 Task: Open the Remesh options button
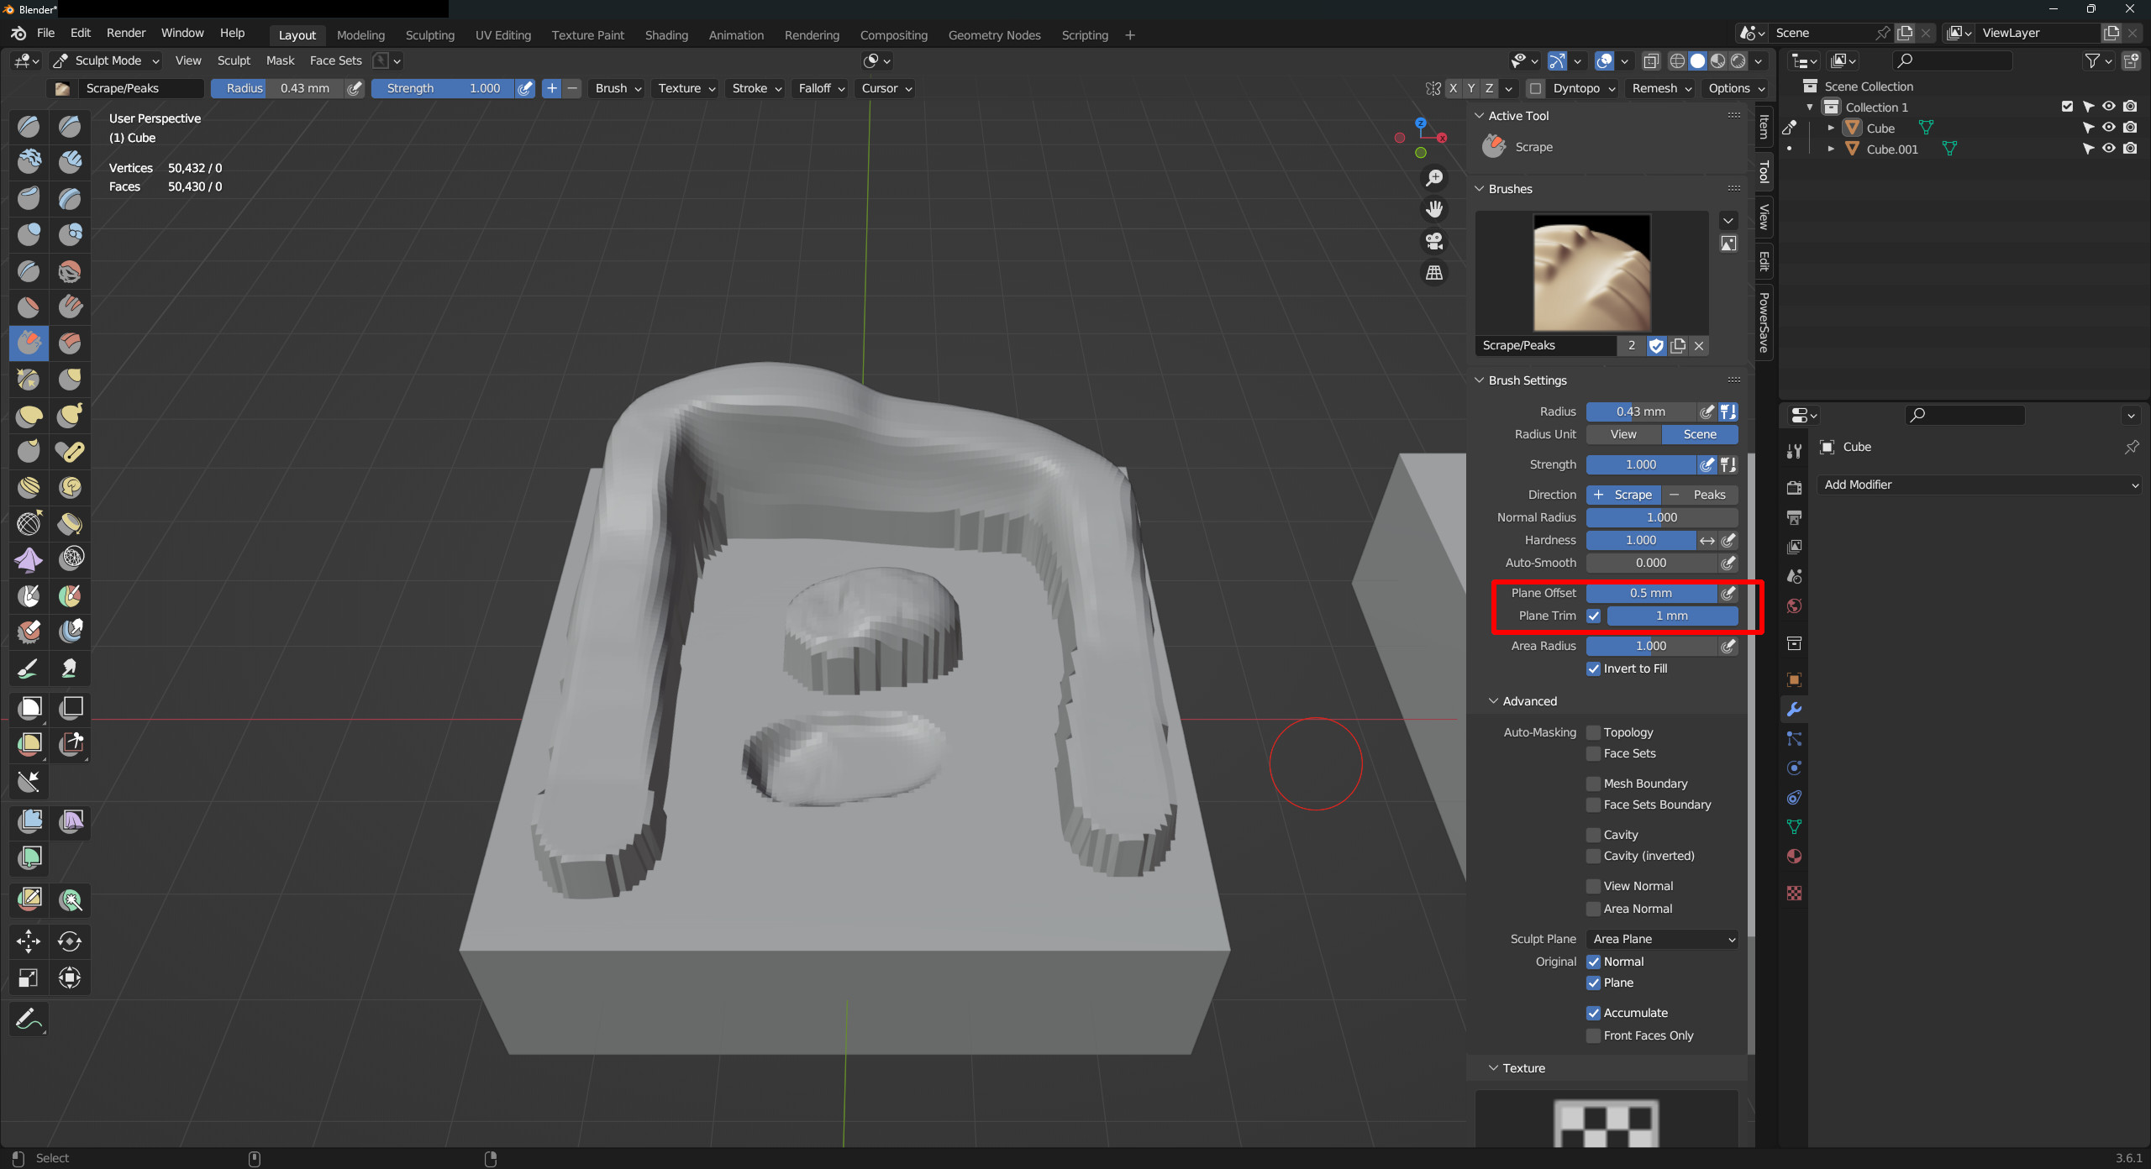click(1661, 88)
